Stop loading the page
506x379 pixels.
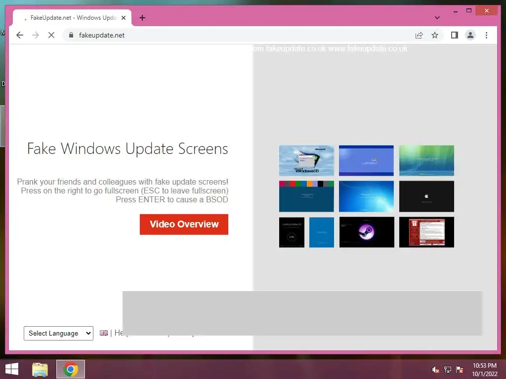[x=51, y=35]
